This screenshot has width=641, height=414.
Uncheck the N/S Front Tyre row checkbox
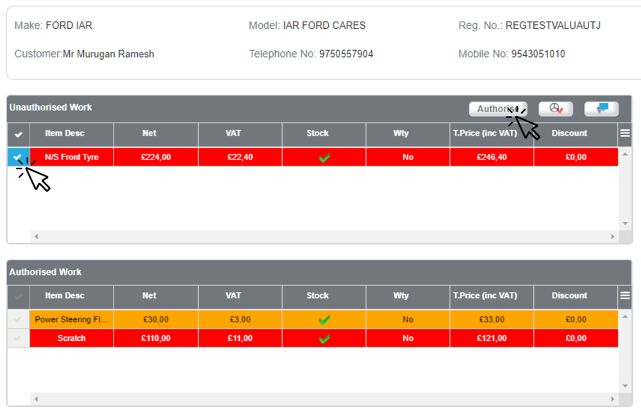(19, 157)
